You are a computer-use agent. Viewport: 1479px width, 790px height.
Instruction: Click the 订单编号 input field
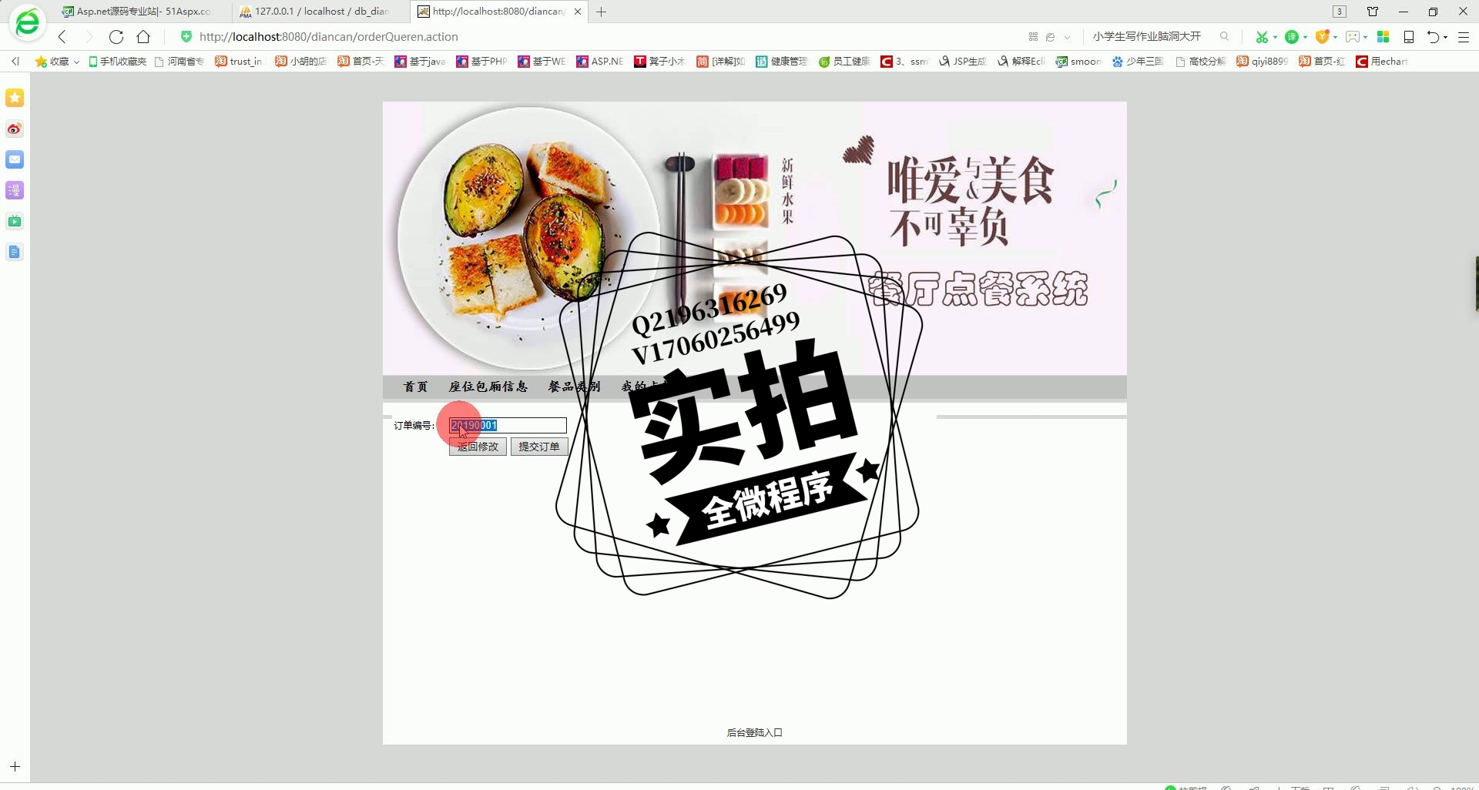click(508, 425)
